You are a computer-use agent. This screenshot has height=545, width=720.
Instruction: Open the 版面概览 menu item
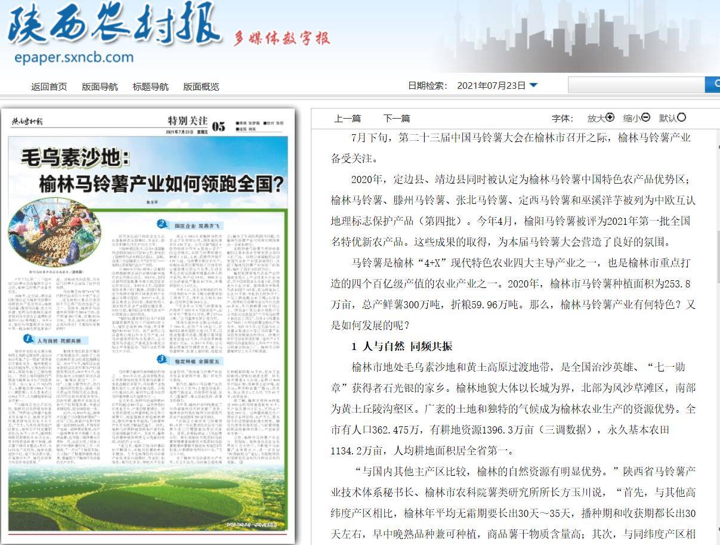click(x=201, y=86)
